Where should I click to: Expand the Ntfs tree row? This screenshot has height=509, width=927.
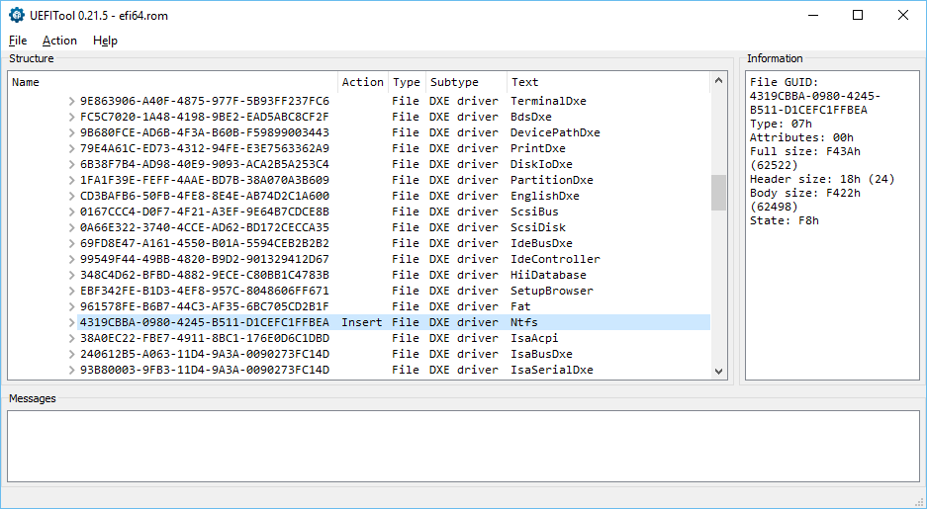pos(71,322)
